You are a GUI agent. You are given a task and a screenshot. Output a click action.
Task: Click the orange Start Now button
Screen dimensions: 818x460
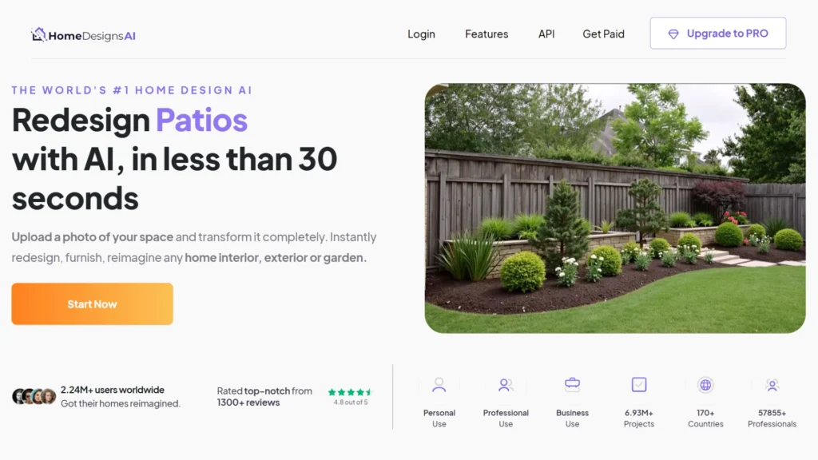(x=93, y=304)
